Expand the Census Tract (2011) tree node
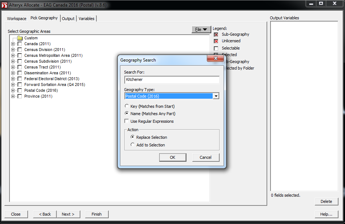 click(x=13, y=67)
